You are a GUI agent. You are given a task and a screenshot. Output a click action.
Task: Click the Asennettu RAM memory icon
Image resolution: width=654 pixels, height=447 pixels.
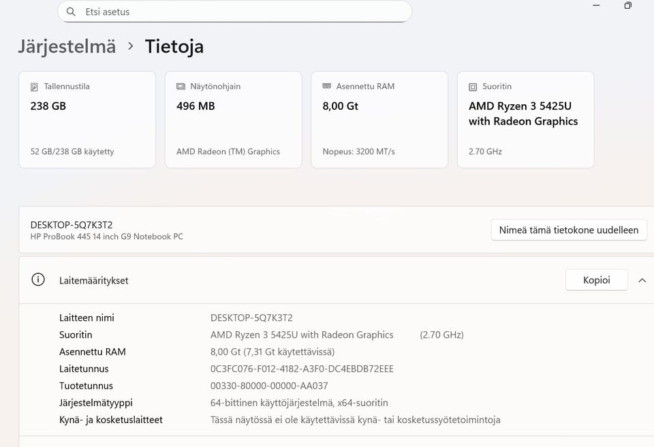click(x=327, y=87)
